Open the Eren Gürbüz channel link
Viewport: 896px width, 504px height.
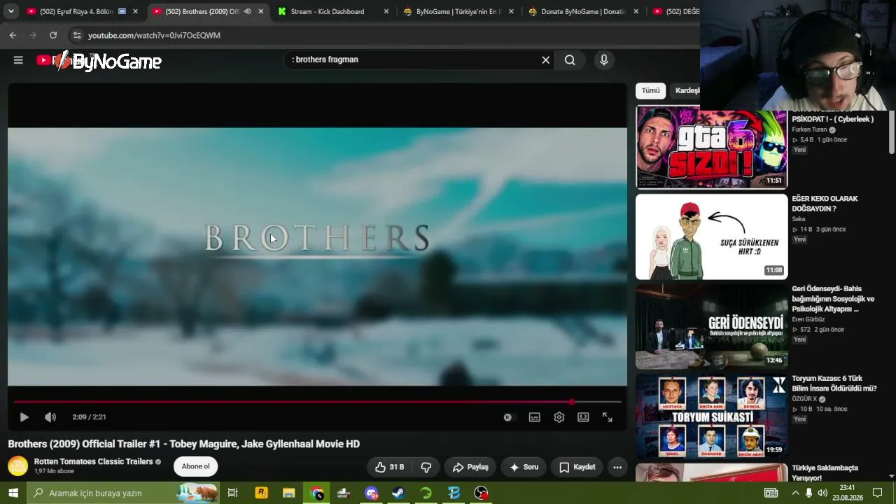point(808,319)
